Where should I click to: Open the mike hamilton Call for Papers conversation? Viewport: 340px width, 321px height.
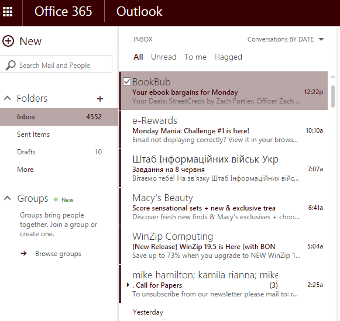coord(223,284)
